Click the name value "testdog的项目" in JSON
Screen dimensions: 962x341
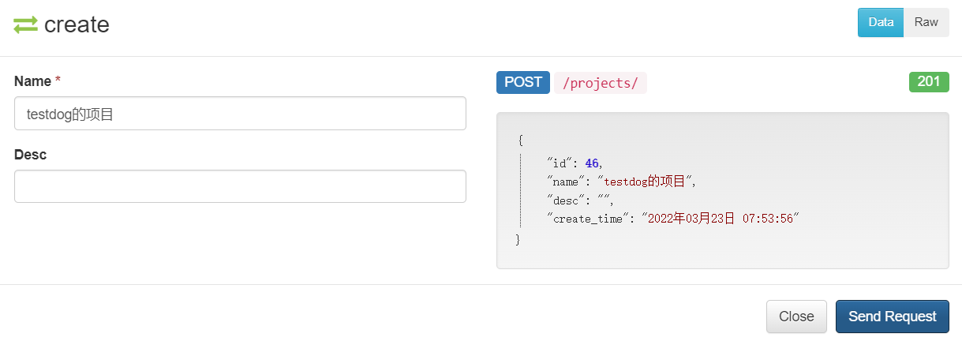644,182
